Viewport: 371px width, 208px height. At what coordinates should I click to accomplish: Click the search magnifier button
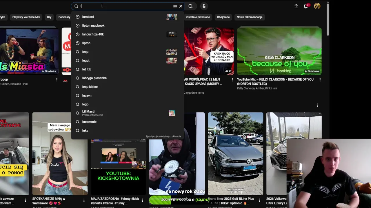coord(190,6)
